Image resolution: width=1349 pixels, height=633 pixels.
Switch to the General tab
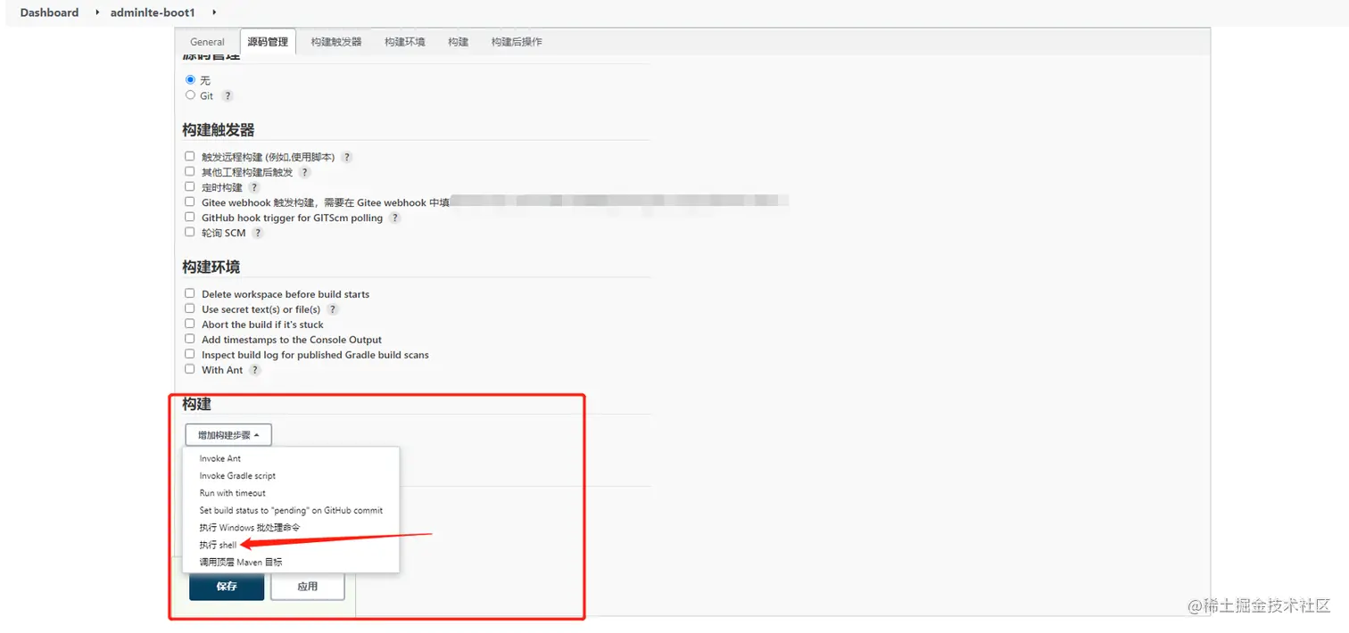coord(207,42)
